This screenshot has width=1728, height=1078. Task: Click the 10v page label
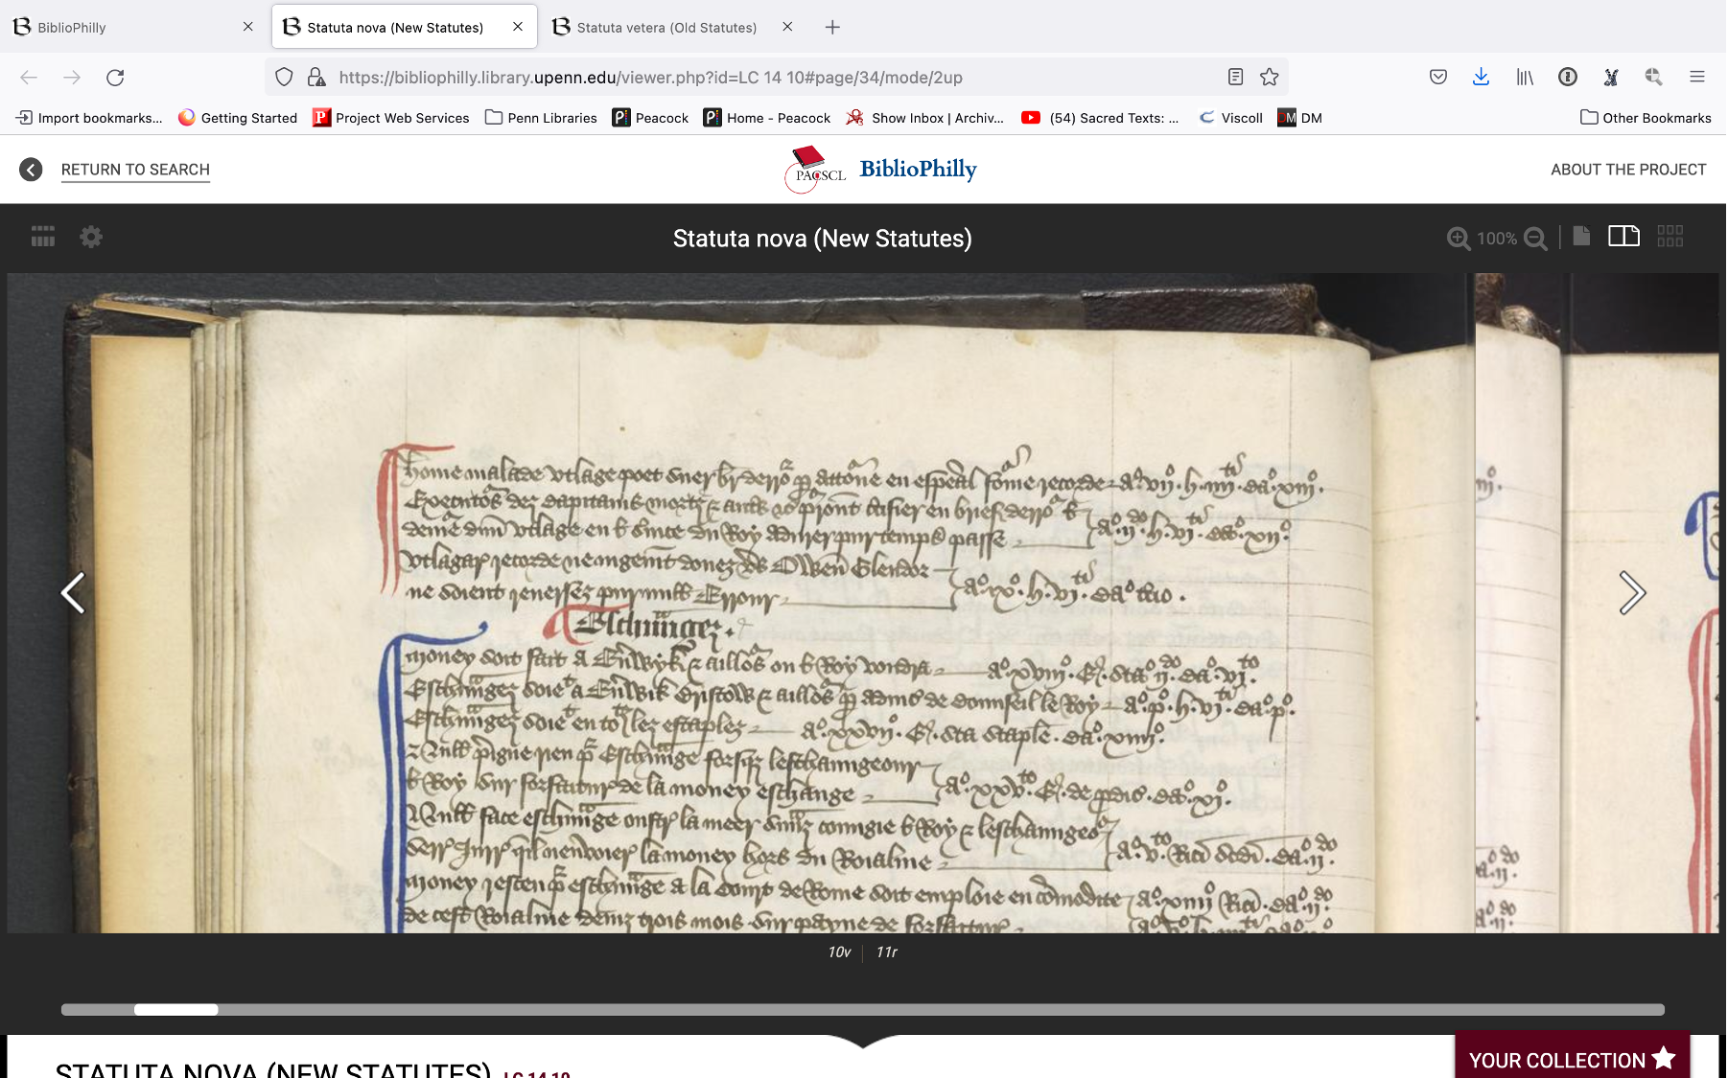click(839, 952)
